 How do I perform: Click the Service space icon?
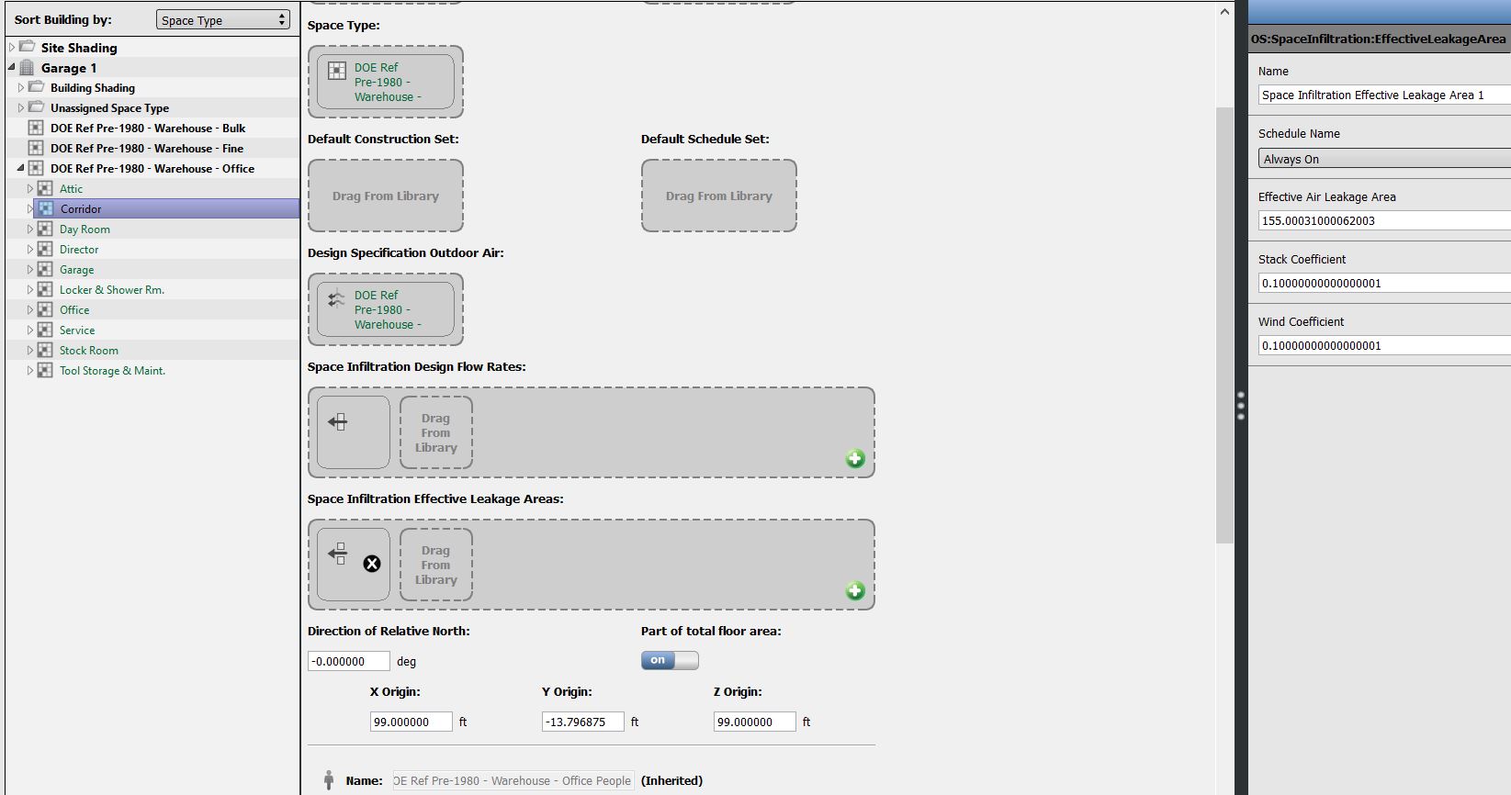[45, 330]
